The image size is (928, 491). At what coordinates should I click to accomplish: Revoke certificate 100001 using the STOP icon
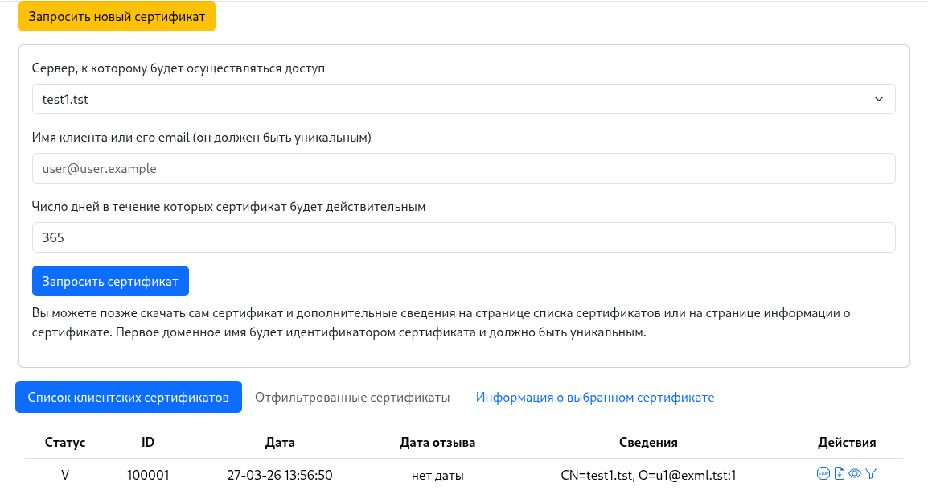(823, 472)
